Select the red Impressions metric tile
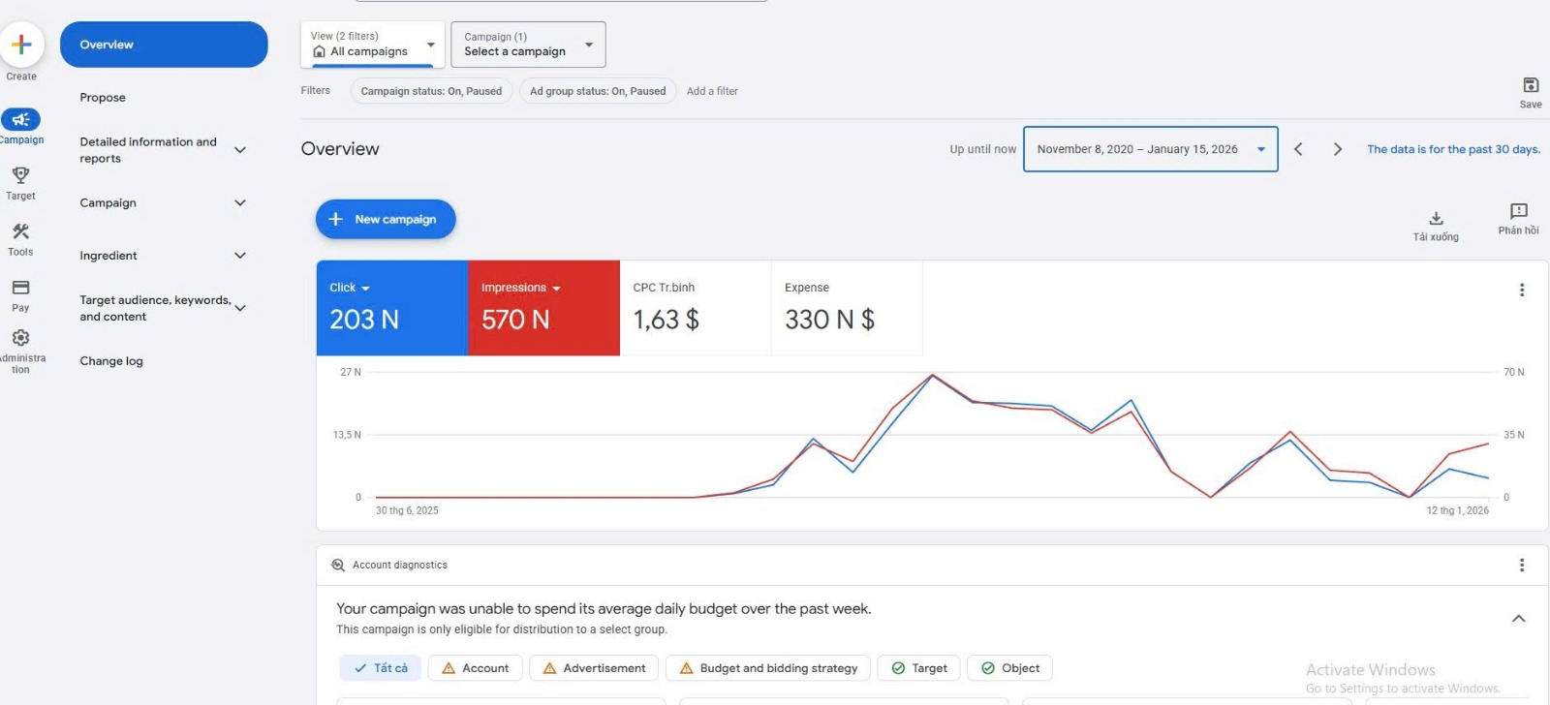Image resolution: width=1550 pixels, height=705 pixels. [543, 308]
